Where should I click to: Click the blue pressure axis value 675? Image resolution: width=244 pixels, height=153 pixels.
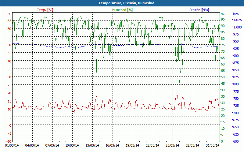tap(236, 120)
